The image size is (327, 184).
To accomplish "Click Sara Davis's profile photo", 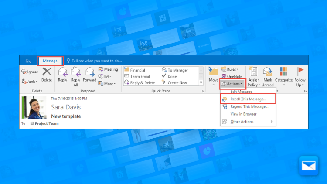I will [34, 107].
